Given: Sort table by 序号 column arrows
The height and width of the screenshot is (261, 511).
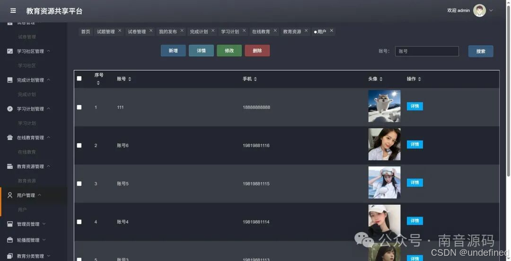Looking at the screenshot, I should pyautogui.click(x=98, y=83).
